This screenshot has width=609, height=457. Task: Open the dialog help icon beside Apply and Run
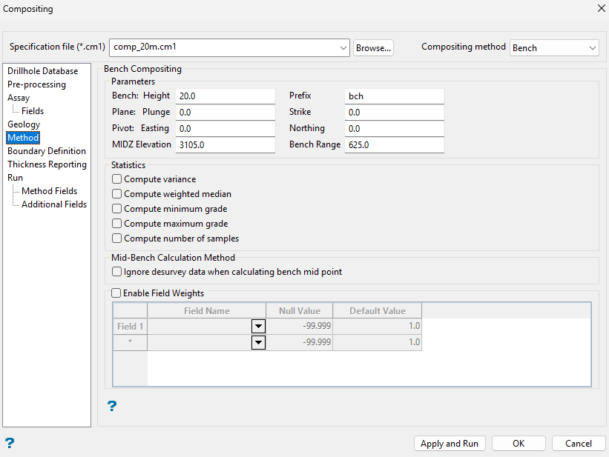tap(10, 443)
